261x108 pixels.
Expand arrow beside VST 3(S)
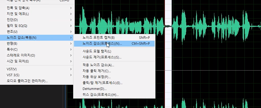71,75
